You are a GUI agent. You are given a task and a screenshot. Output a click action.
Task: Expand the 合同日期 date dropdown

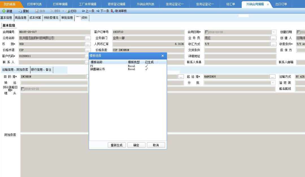[273, 32]
